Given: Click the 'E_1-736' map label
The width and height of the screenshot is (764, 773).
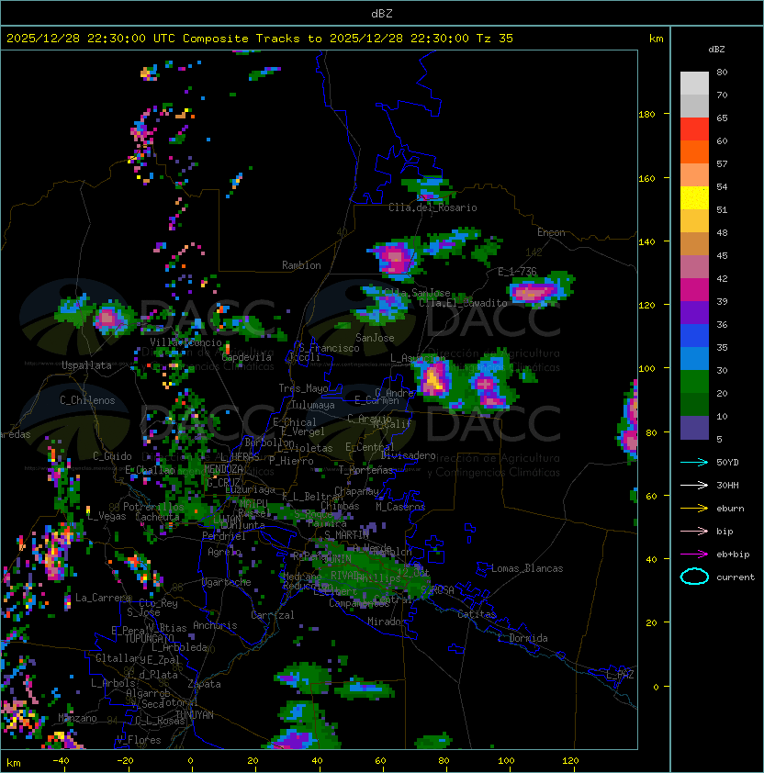Looking at the screenshot, I should pos(517,272).
